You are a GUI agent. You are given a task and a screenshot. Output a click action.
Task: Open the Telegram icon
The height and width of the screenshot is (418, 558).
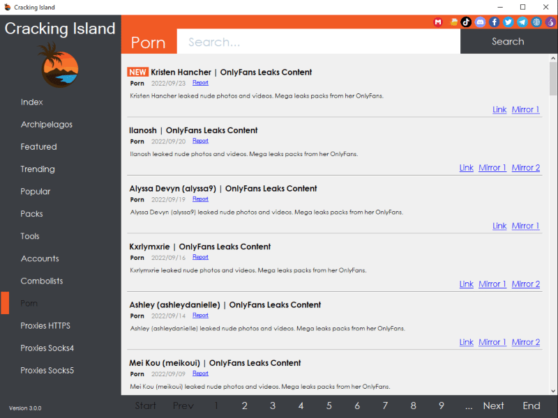[522, 22]
